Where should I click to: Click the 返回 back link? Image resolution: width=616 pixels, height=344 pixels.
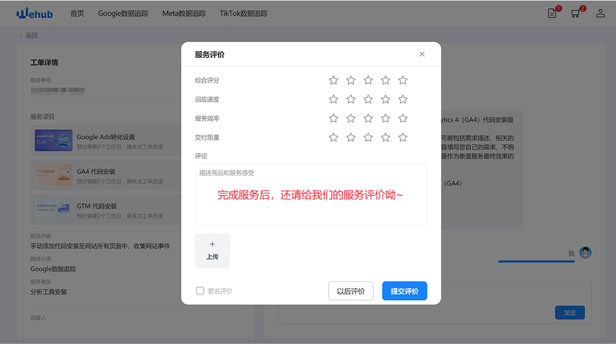tap(29, 36)
